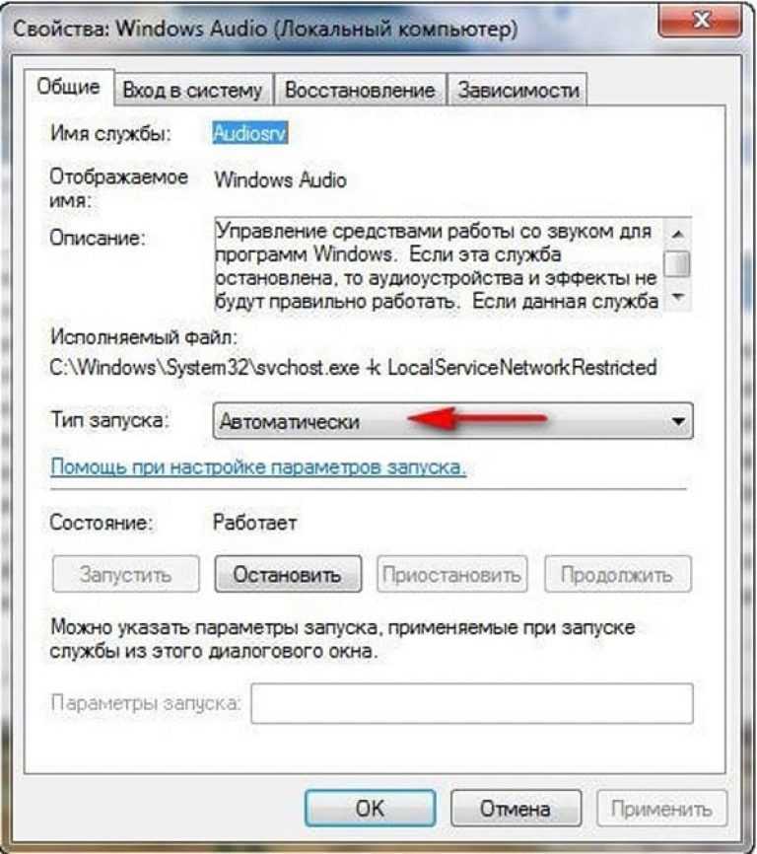Viewport: 757px width, 854px height.
Task: Click the disabled Запустить button
Action: click(126, 574)
